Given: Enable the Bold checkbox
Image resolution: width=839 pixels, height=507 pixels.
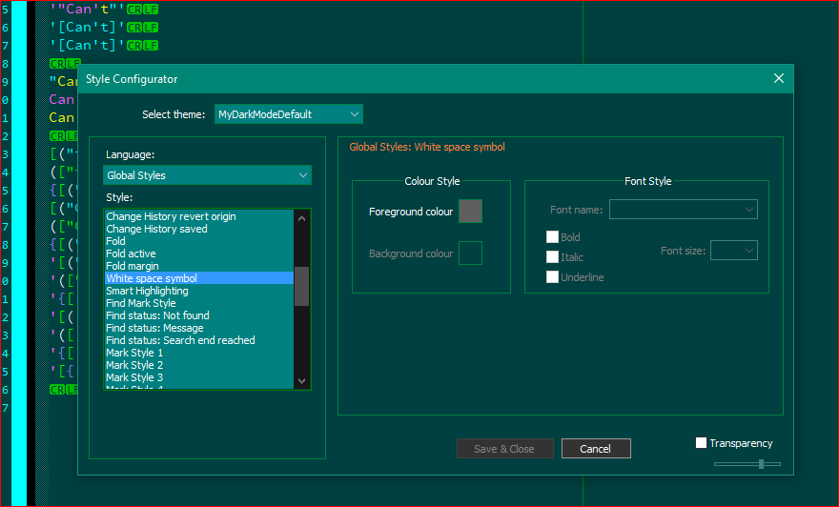Looking at the screenshot, I should click(552, 237).
